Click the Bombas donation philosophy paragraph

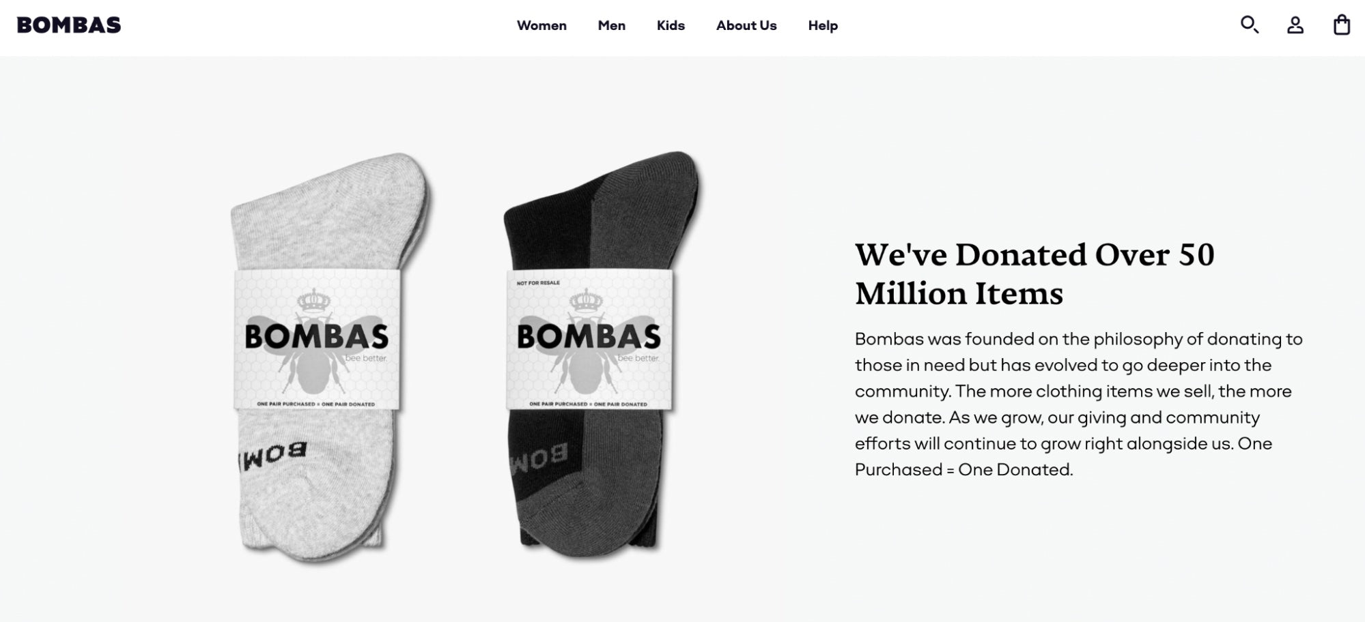coord(1078,404)
